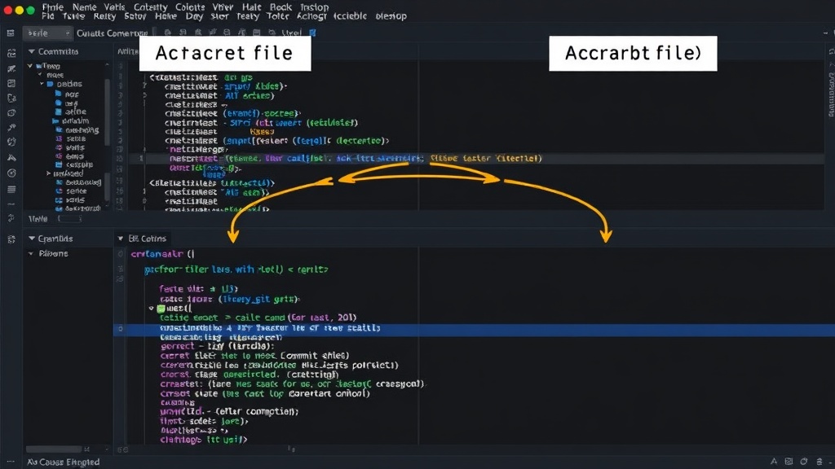Click the pin-shaped icon in the left sidebar
This screenshot has width=835, height=469.
(11, 128)
